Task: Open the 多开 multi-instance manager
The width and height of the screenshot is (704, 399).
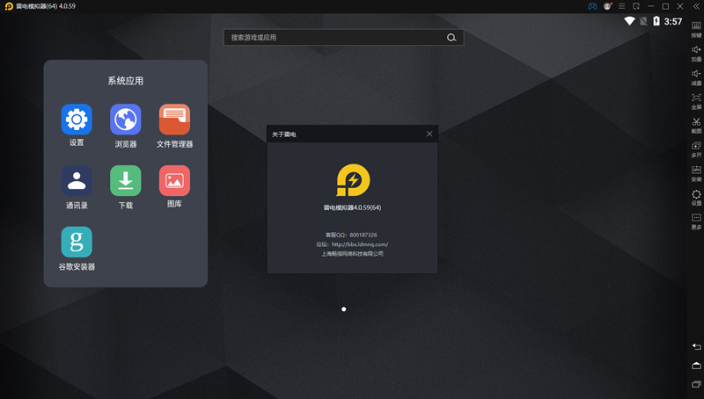Action: click(x=696, y=149)
